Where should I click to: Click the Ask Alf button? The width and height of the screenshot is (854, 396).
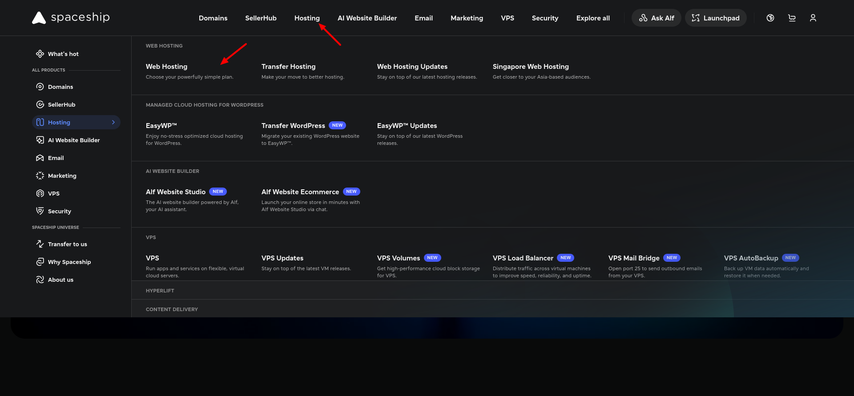pyautogui.click(x=657, y=18)
